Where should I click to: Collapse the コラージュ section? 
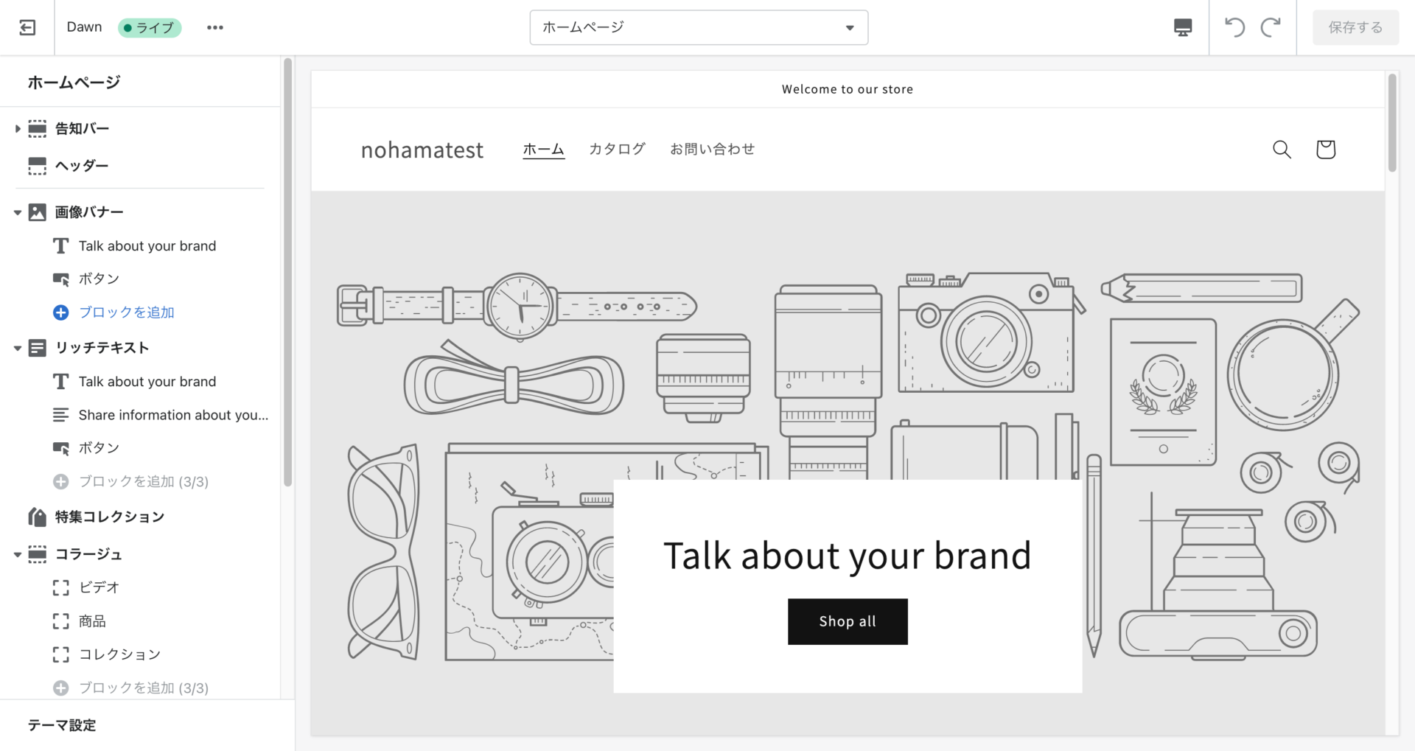pos(18,555)
